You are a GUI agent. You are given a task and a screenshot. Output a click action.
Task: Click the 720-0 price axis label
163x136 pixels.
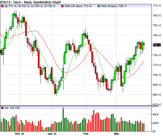click(x=157, y=55)
